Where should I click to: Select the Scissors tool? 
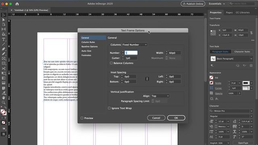[x=4, y=68]
